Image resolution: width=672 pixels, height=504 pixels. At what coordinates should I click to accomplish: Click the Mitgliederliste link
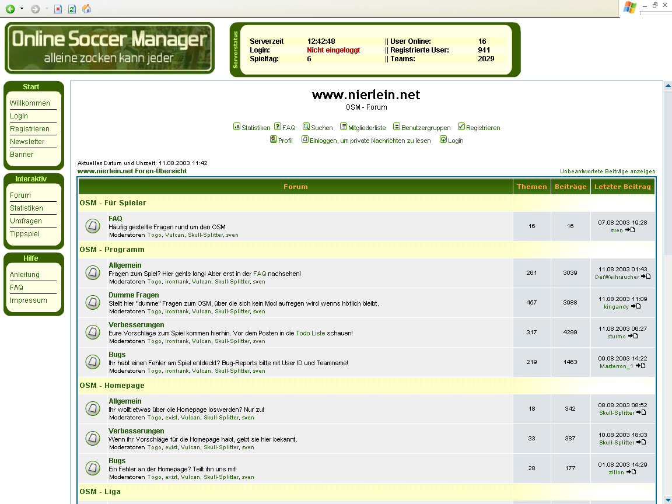[x=367, y=128]
